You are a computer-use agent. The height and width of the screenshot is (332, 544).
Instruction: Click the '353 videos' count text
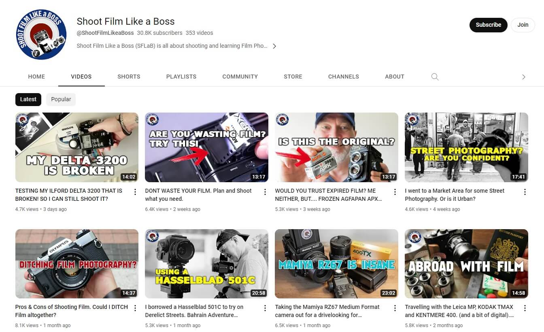coord(200,33)
